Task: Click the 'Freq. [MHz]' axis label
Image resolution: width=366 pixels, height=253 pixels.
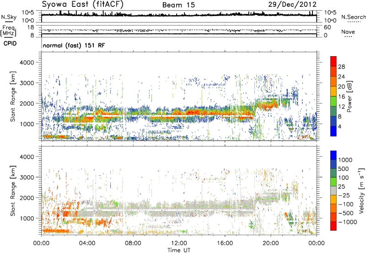Action: pos(8,31)
